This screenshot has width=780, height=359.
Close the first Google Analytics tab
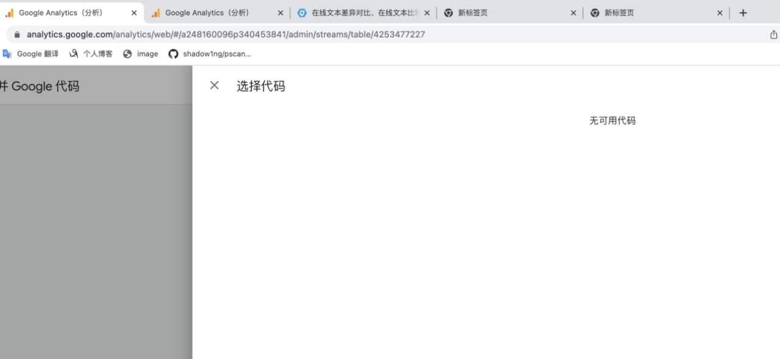tap(134, 13)
